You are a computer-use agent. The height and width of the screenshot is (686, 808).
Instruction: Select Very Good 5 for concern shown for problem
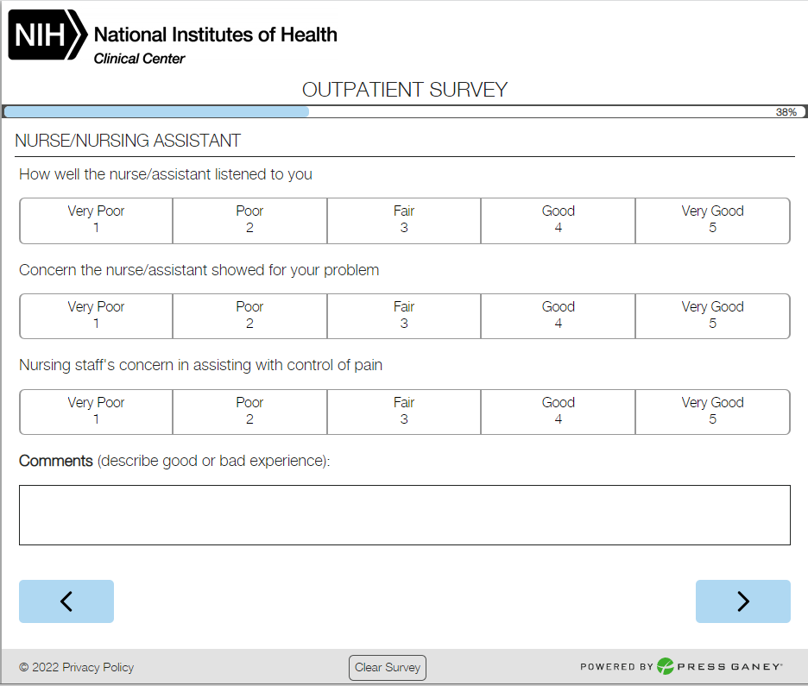click(x=713, y=316)
